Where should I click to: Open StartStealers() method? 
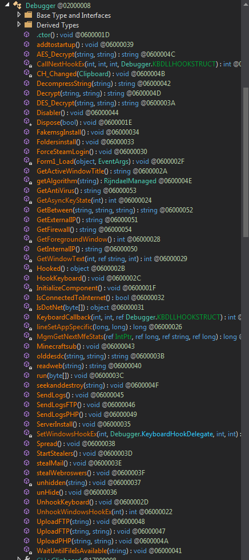click(x=85, y=453)
